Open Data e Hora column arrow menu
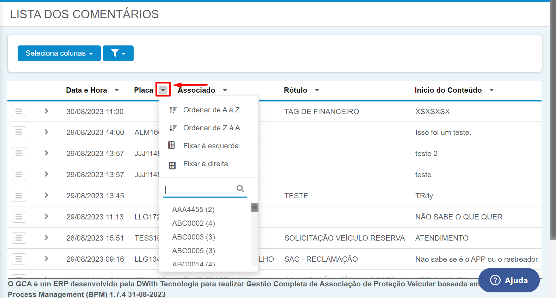 [x=117, y=90]
